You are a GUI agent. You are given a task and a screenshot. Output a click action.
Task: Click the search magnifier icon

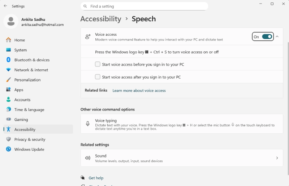point(85,6)
